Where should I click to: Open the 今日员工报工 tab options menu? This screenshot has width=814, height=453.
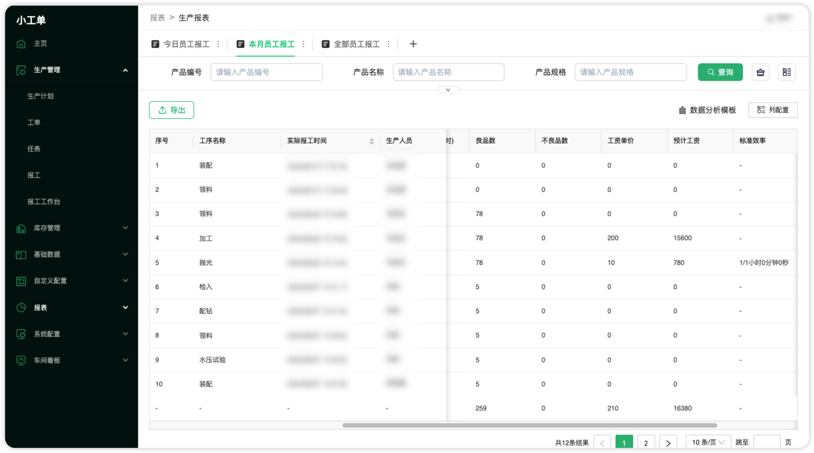218,44
